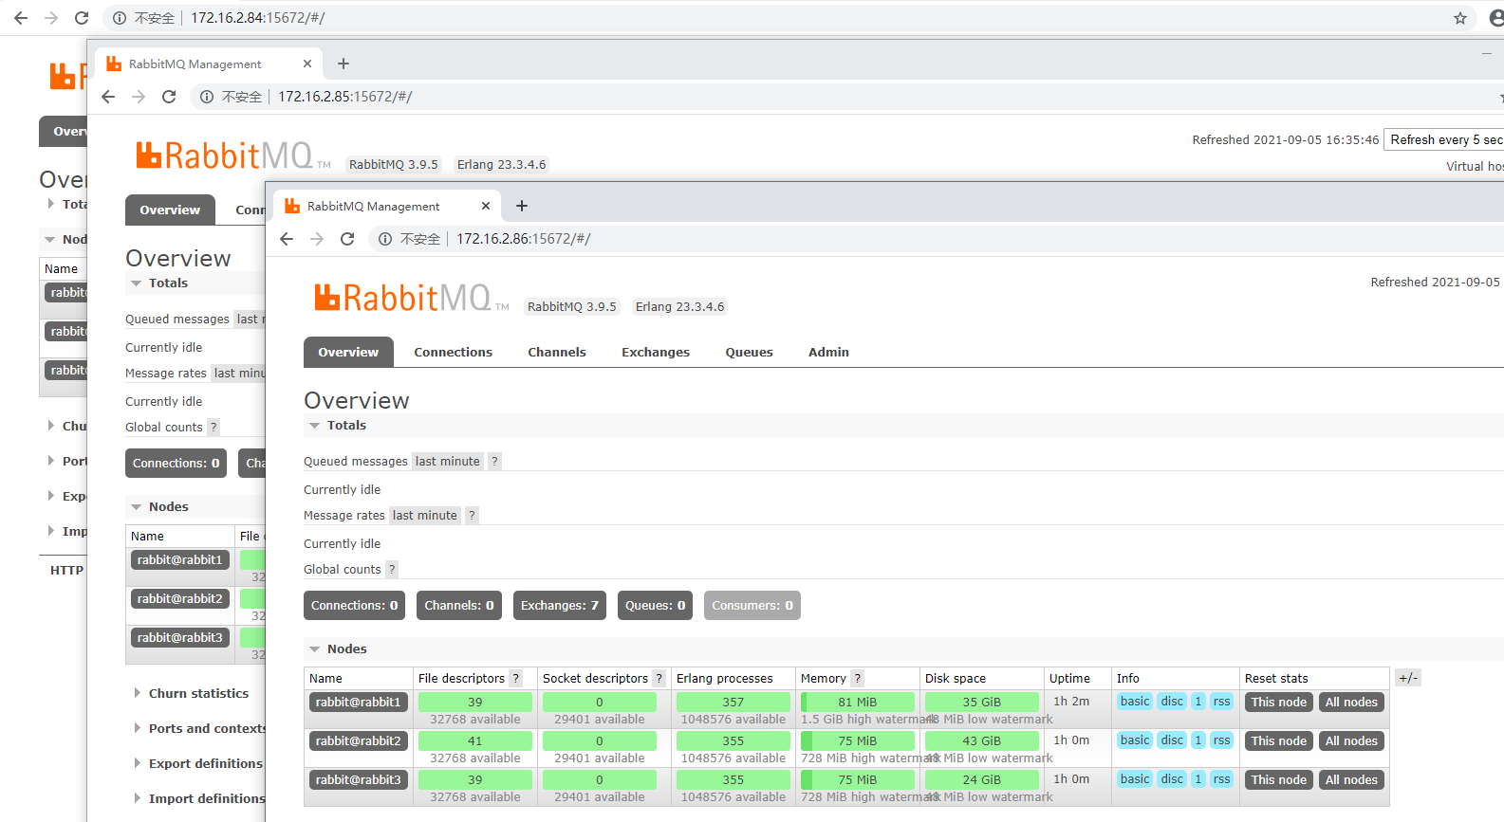The height and width of the screenshot is (822, 1504).
Task: Click the Connections: 0 button in front window
Action: coord(355,605)
